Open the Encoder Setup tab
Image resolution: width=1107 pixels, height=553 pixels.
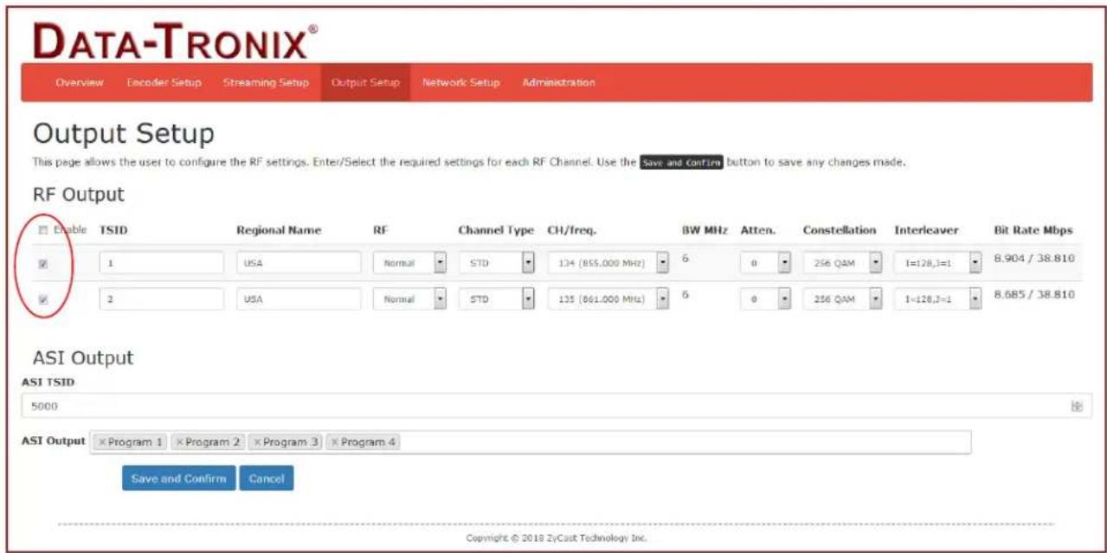pyautogui.click(x=164, y=83)
